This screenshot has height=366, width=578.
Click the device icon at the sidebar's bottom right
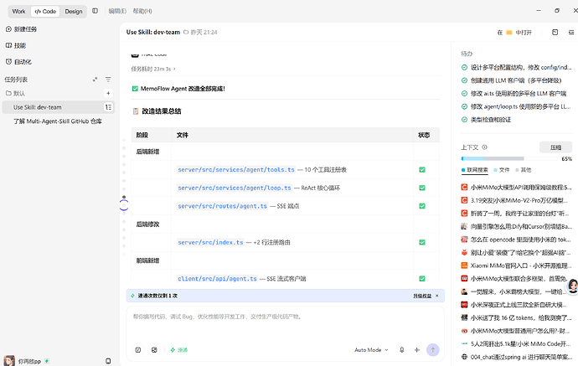pos(108,361)
